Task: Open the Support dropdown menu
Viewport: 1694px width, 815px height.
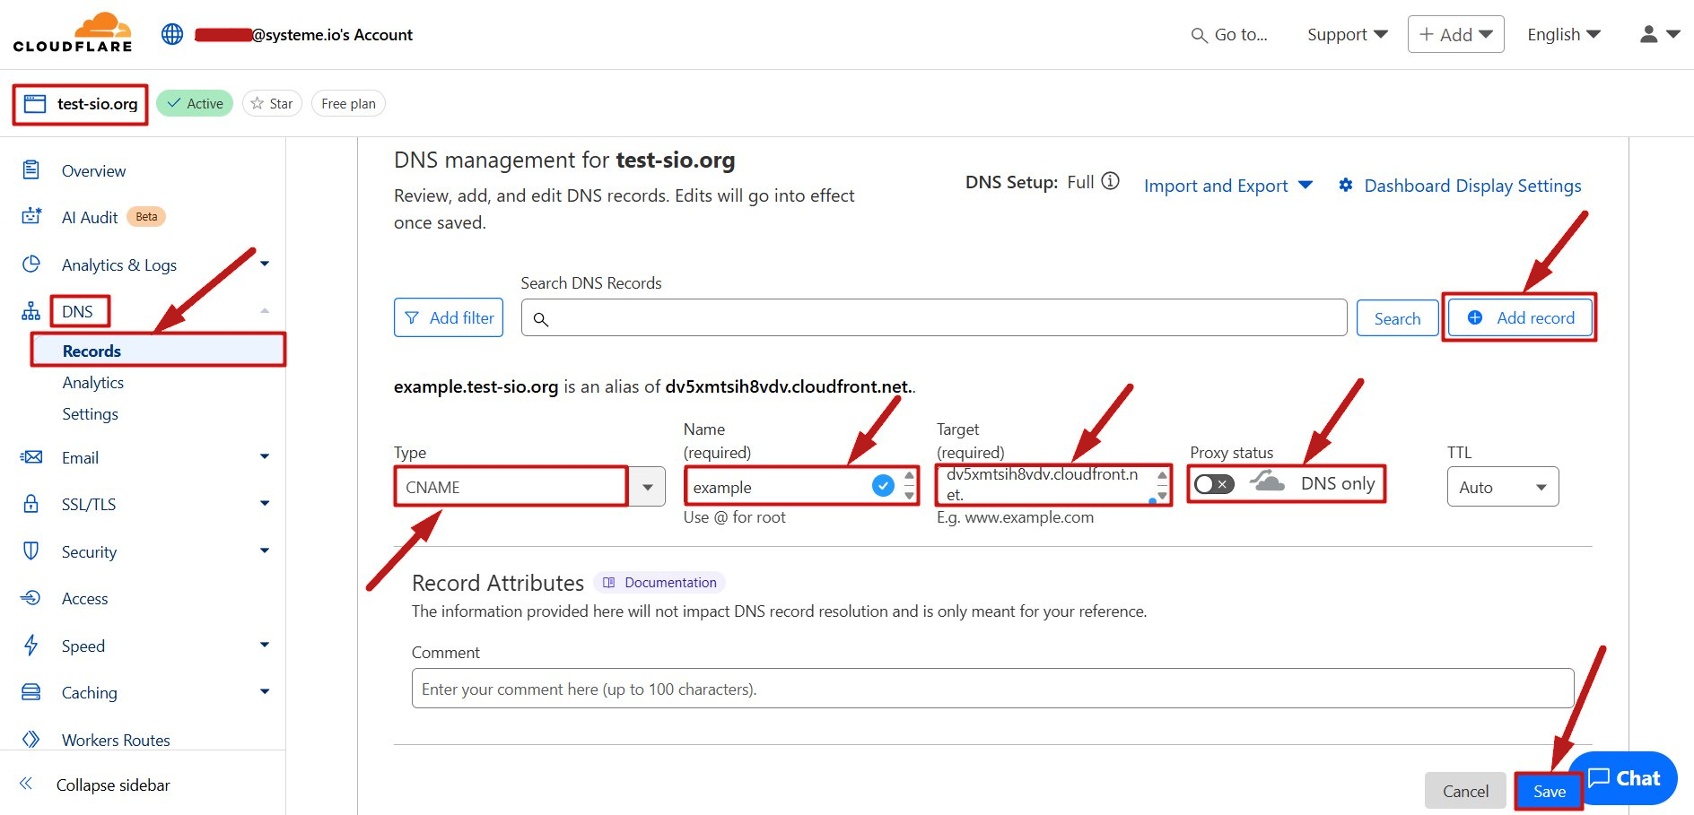Action: click(x=1348, y=35)
